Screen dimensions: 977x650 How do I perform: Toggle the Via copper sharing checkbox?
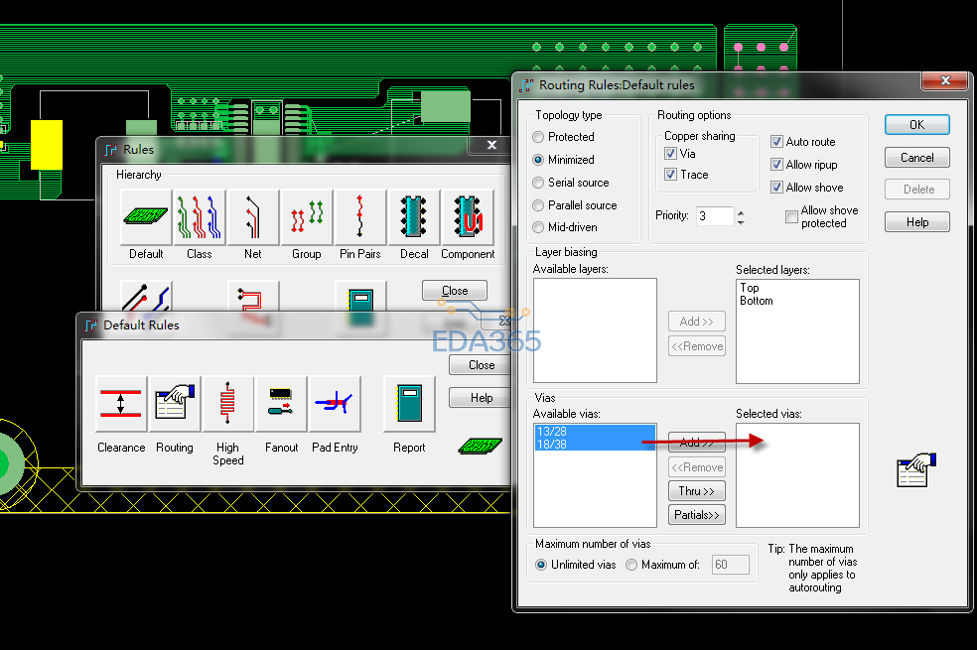[x=671, y=154]
